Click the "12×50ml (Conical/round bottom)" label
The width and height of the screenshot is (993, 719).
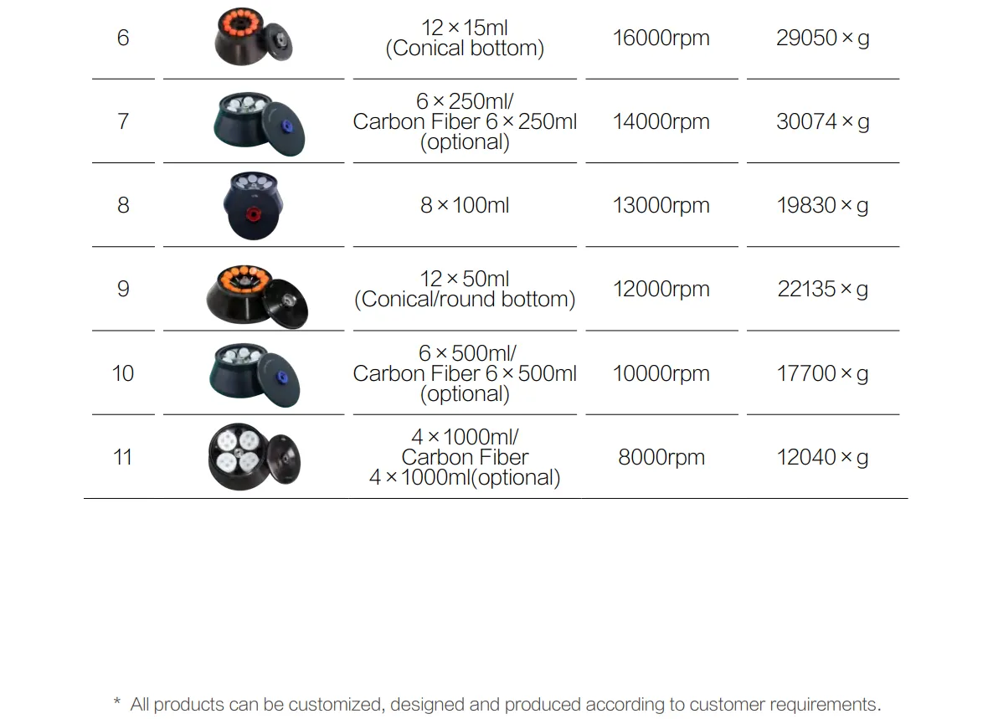465,290
